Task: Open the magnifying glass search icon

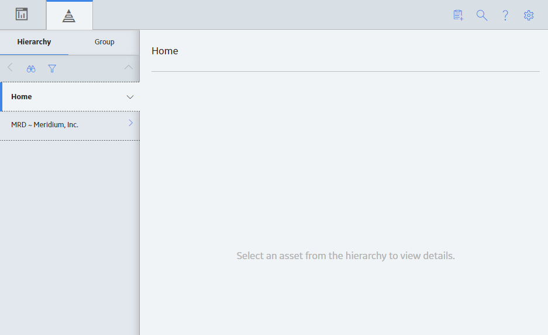Action: 482,15
